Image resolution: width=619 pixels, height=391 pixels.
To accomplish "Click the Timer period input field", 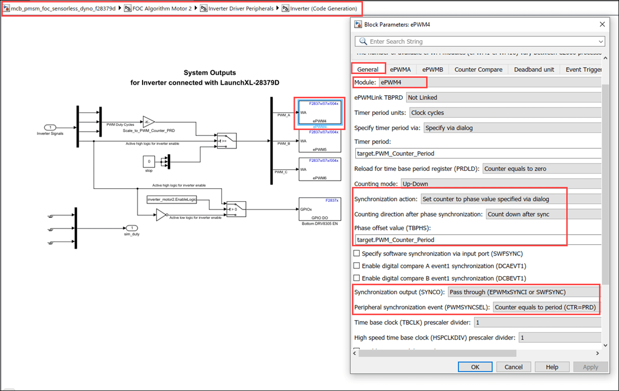I will 478,153.
